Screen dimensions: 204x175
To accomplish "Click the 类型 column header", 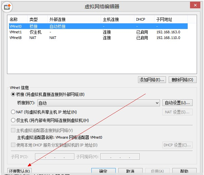I will click(x=33, y=20).
